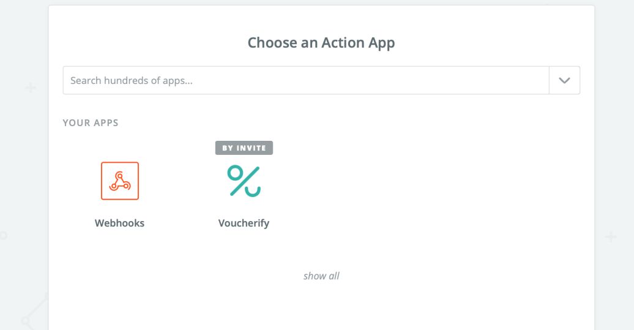Click the small circle at left screen edge
634x330 pixels.
2,234
